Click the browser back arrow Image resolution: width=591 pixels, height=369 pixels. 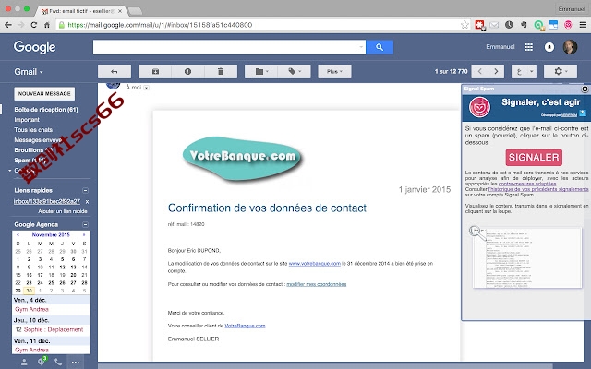[x=8, y=25]
